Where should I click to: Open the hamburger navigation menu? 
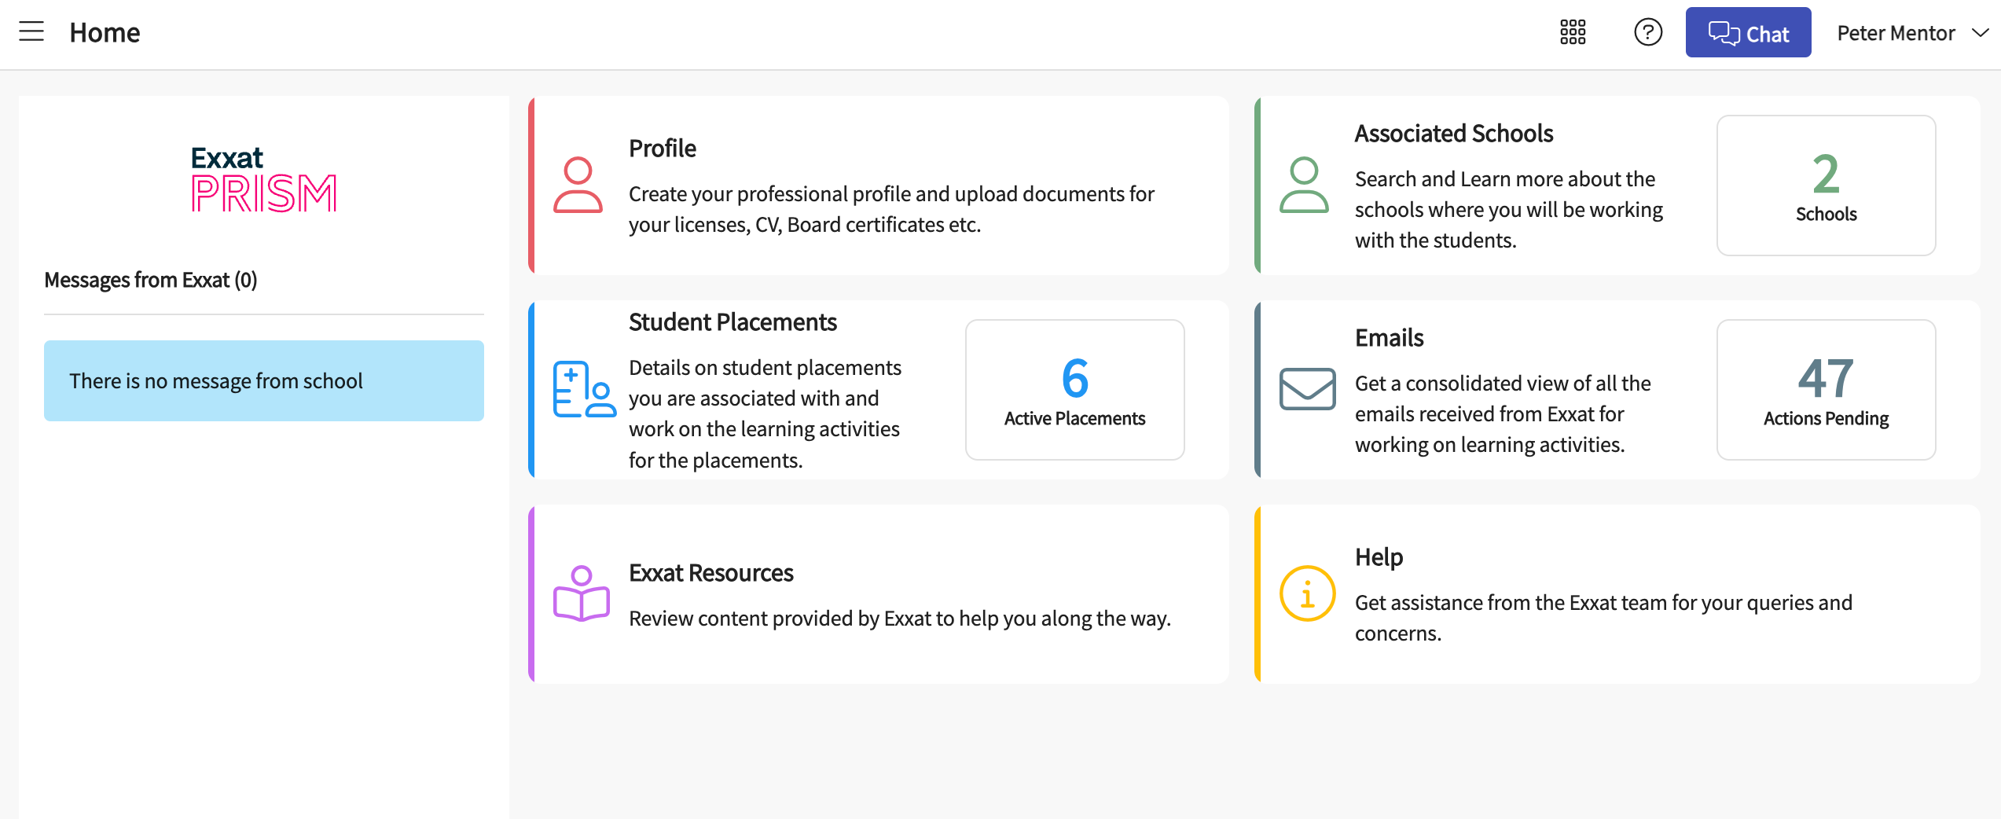31,32
